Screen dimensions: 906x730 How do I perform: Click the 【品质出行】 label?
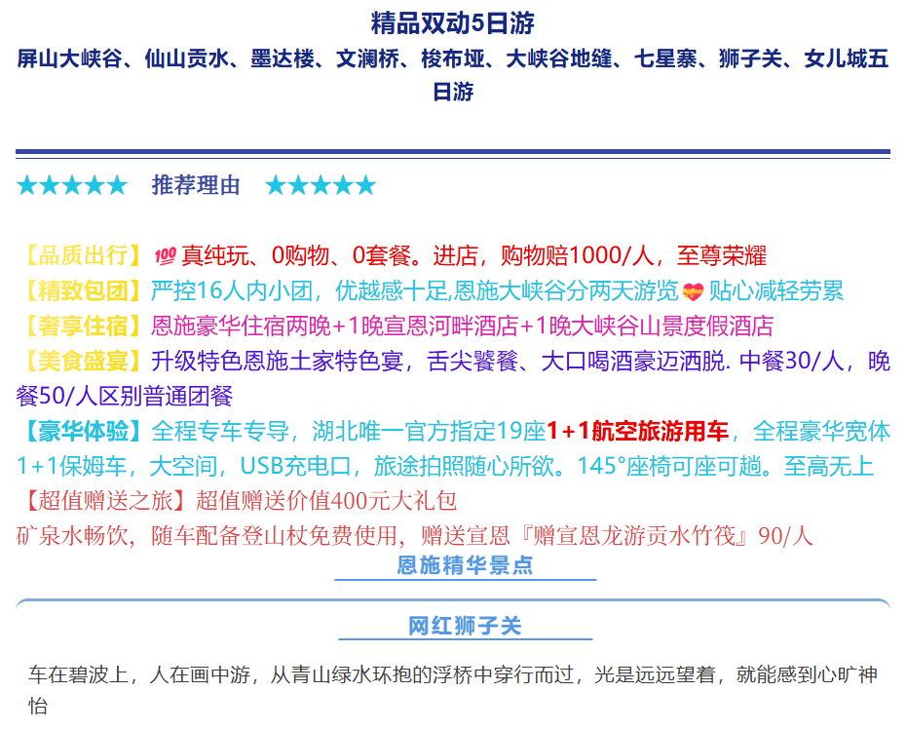[84, 256]
